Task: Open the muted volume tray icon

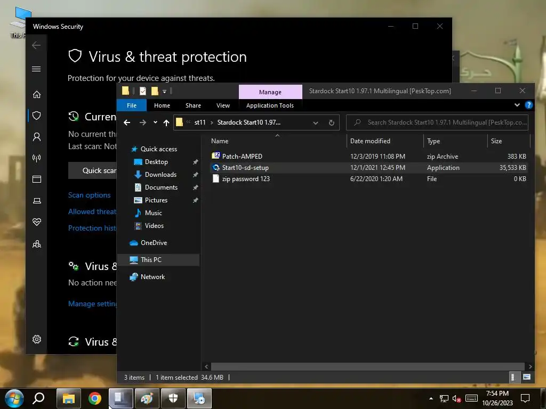Action: click(456, 398)
